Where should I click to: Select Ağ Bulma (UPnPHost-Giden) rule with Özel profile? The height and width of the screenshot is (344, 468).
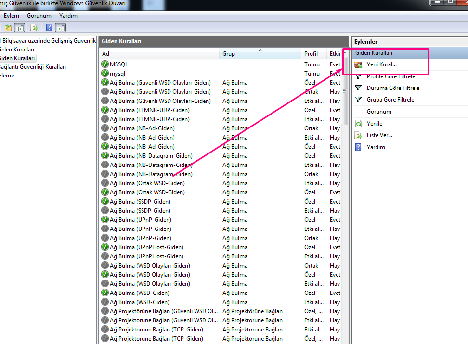click(x=221, y=247)
